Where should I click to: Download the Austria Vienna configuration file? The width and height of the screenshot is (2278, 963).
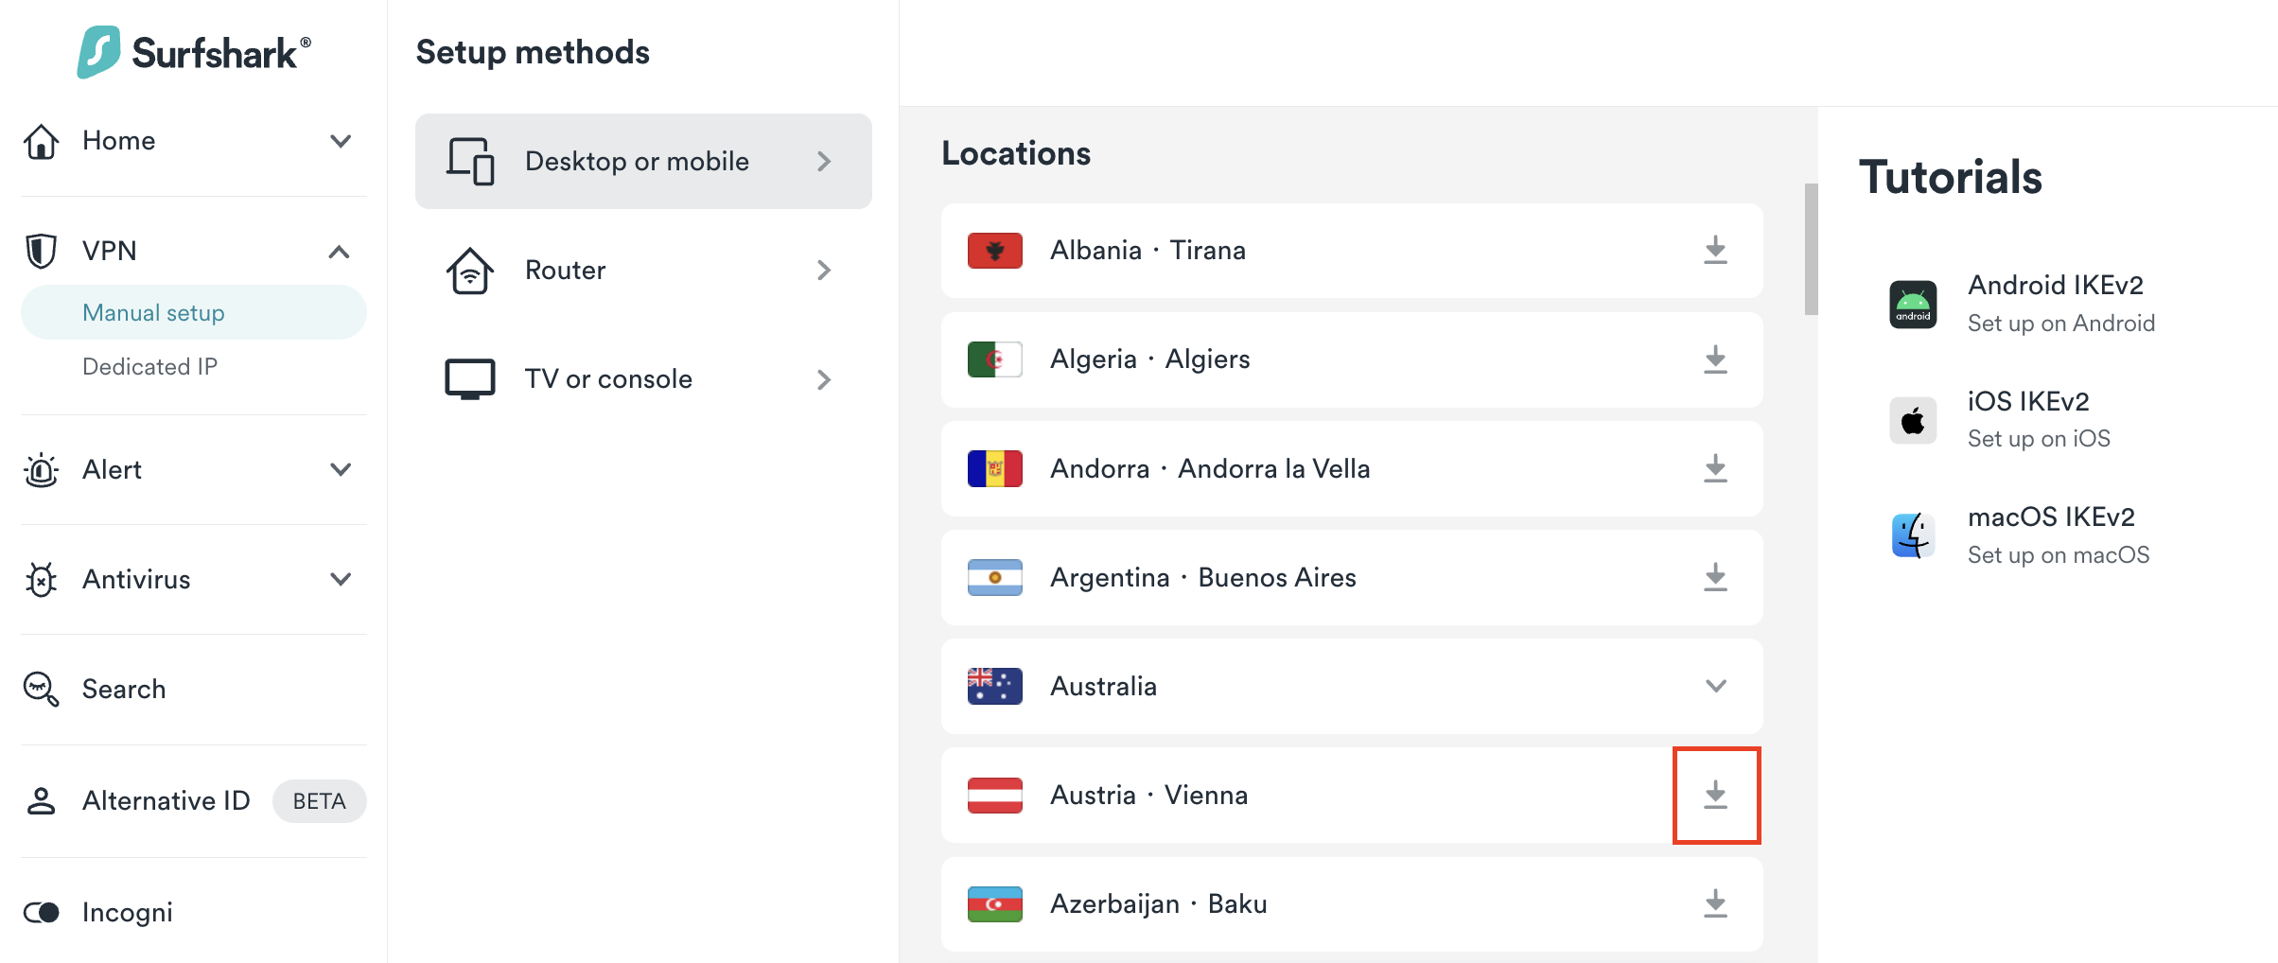[x=1715, y=795]
